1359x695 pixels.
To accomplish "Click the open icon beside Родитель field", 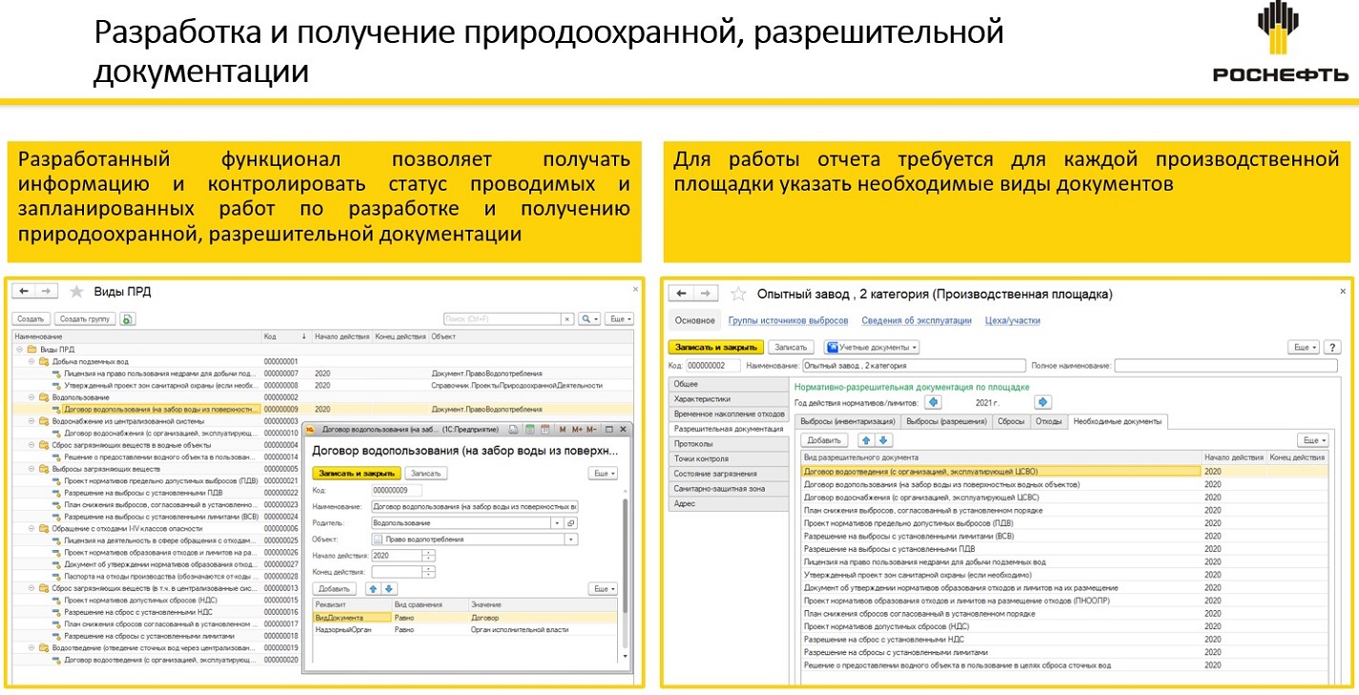I will pyautogui.click(x=571, y=523).
